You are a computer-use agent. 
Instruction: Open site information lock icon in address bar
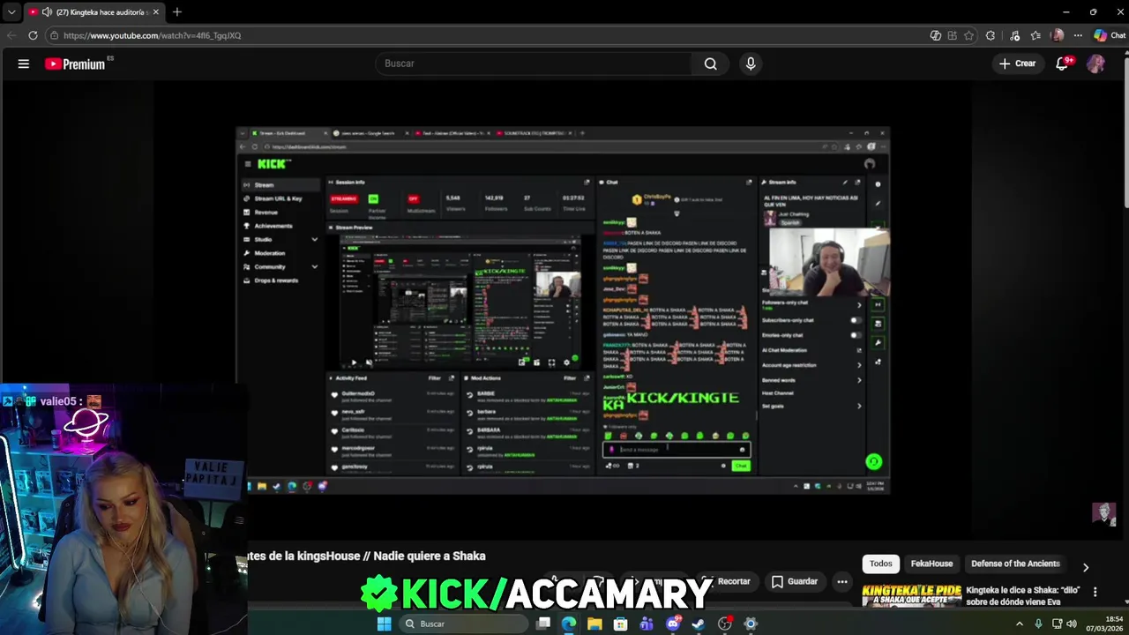point(54,35)
